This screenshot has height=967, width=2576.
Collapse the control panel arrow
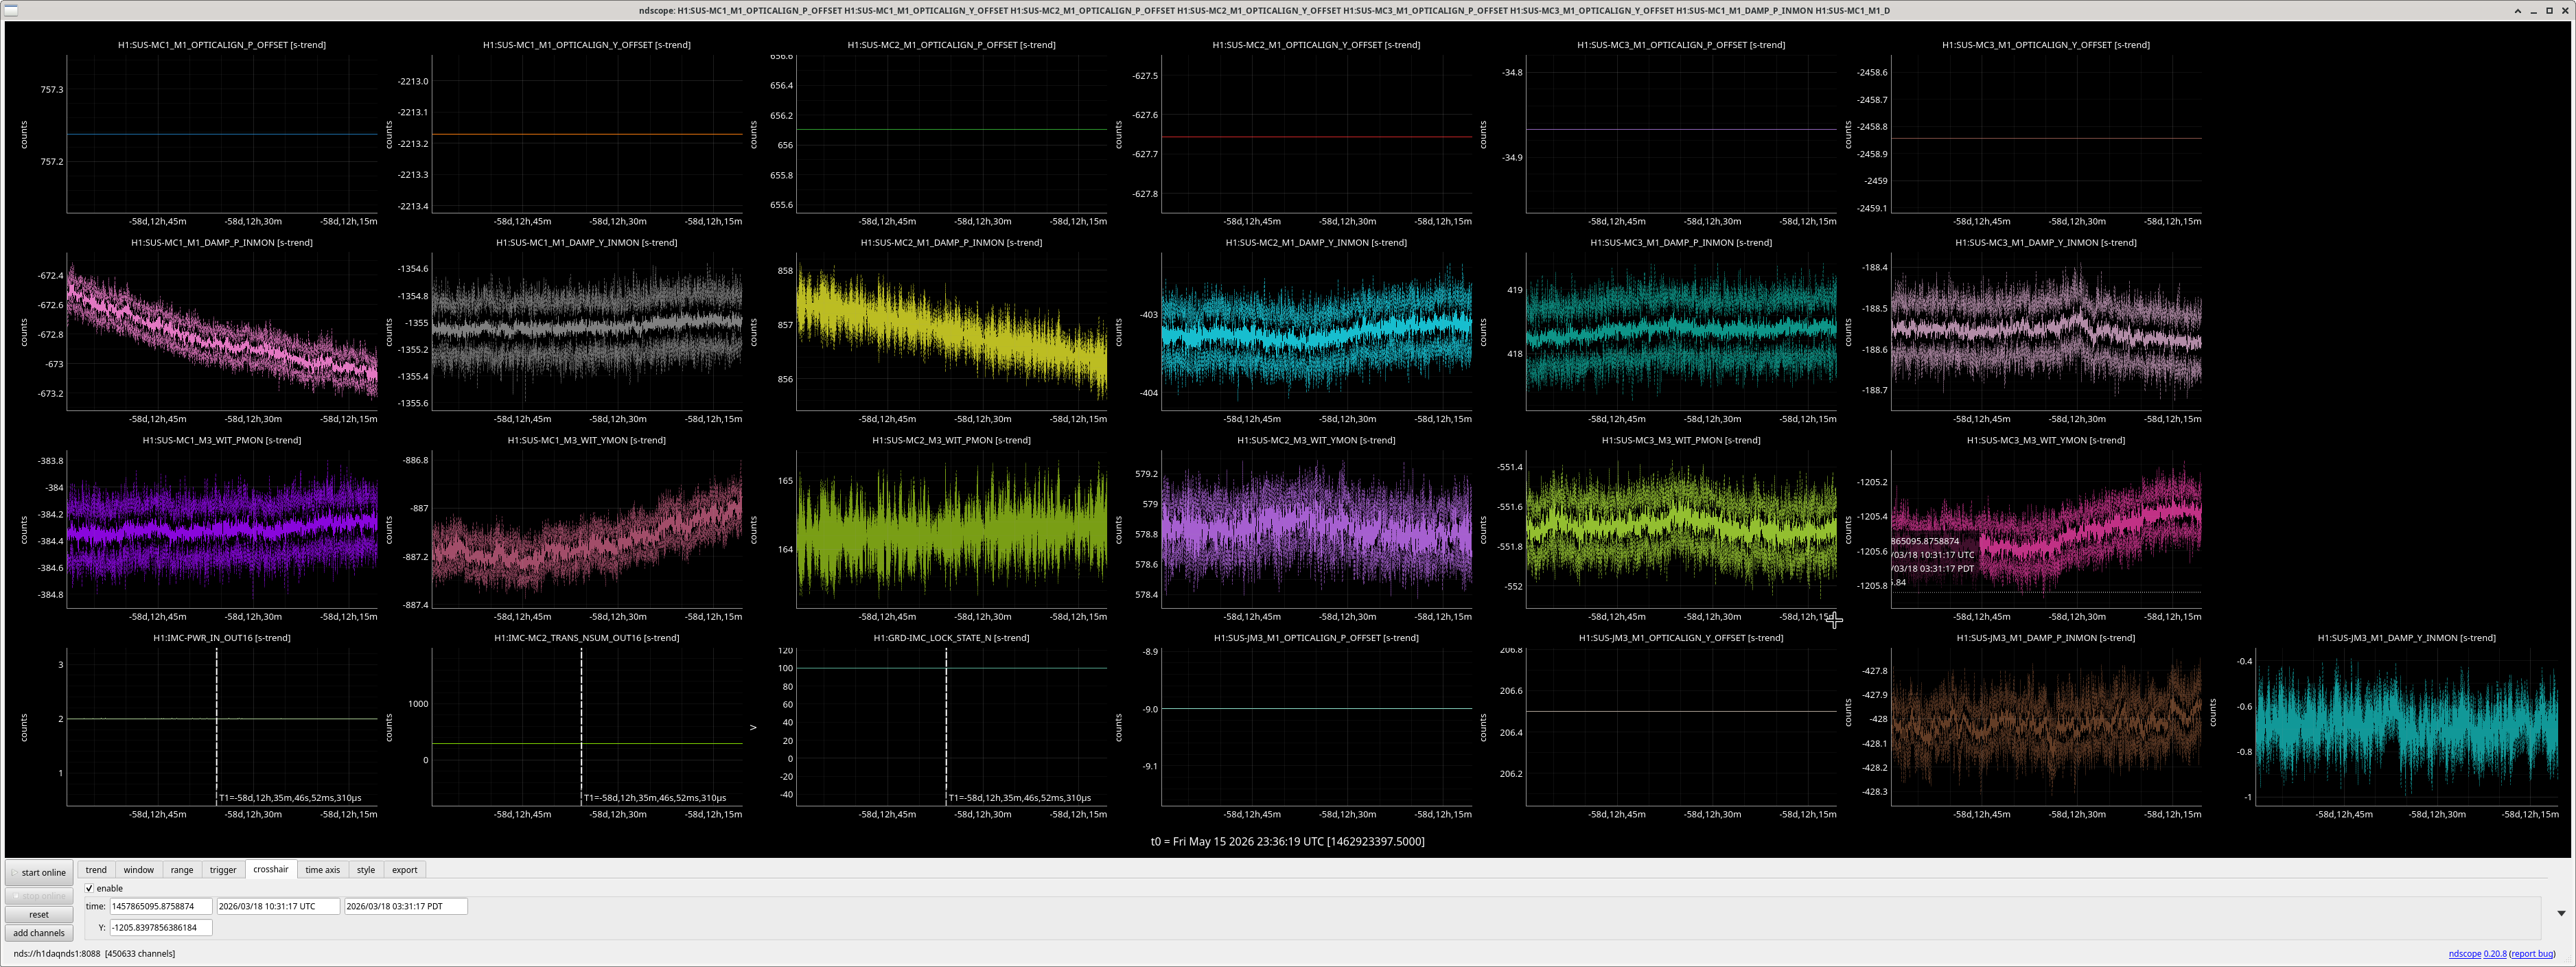click(2561, 913)
